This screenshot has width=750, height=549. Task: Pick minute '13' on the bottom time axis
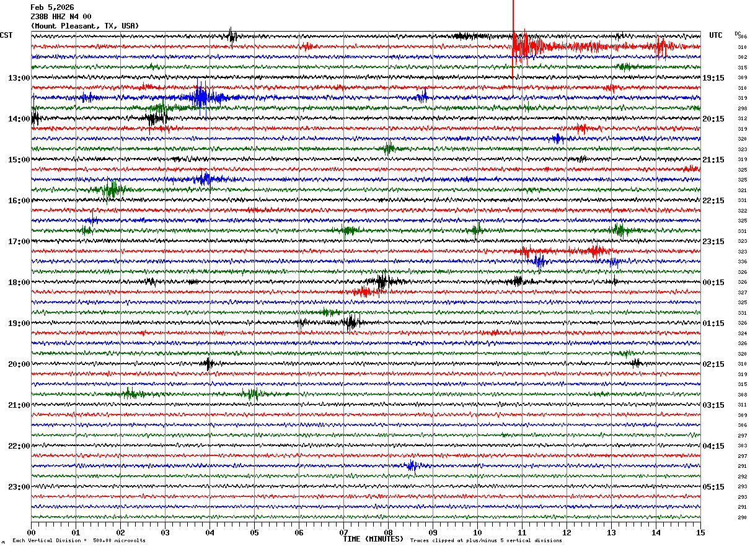point(611,532)
